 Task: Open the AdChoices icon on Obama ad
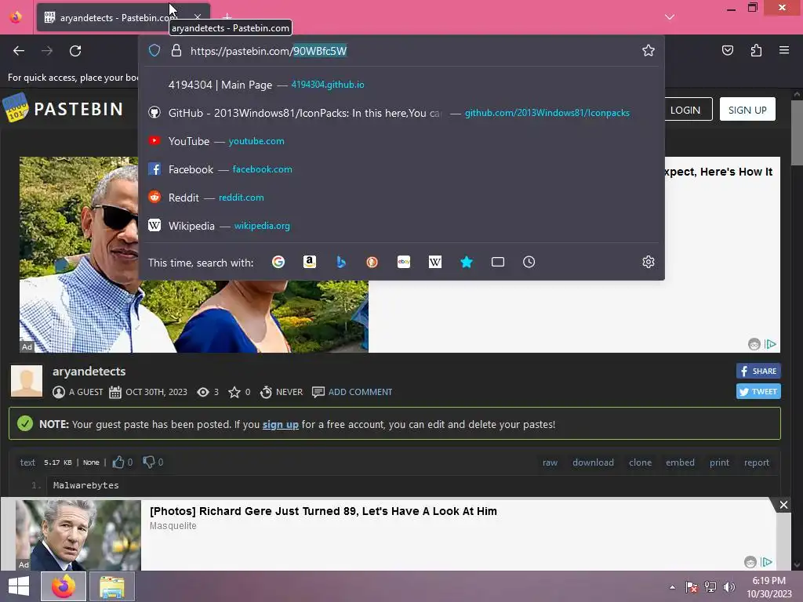point(771,344)
